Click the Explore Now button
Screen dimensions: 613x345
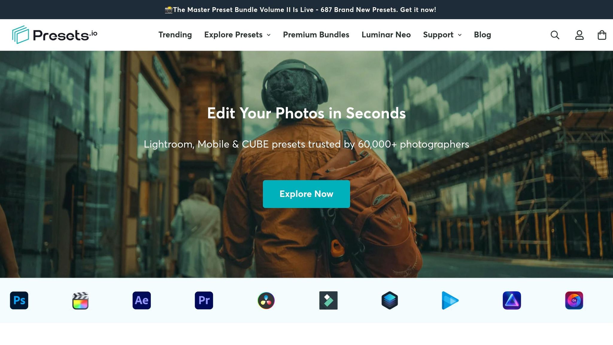306,194
